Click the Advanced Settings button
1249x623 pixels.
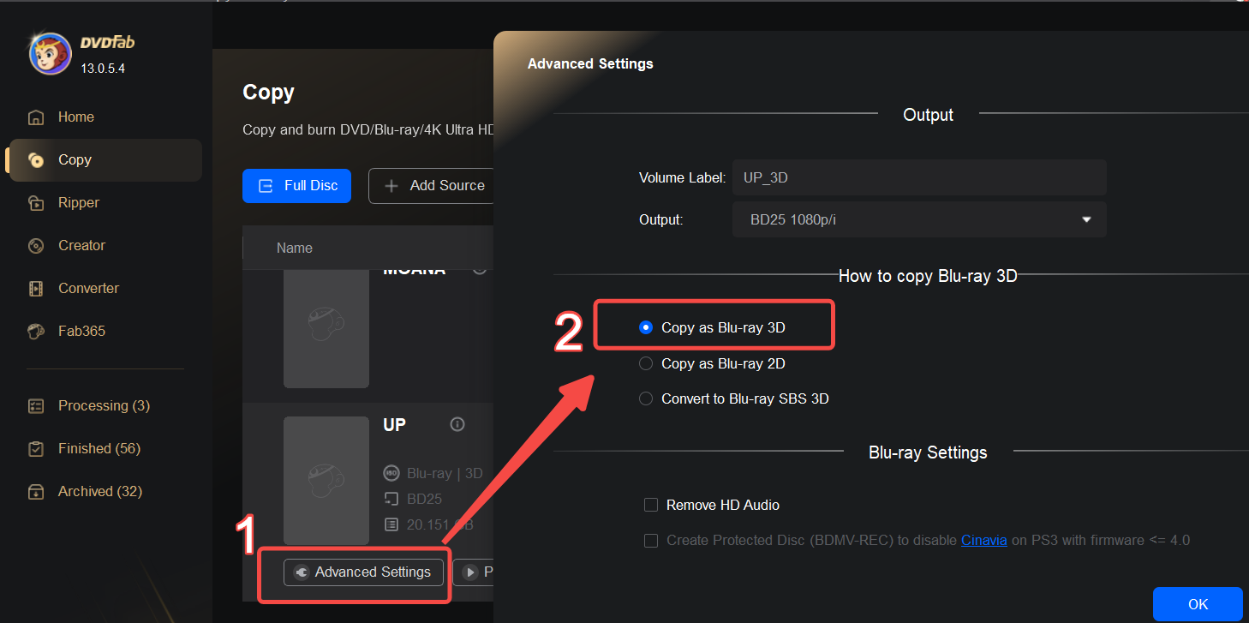tap(363, 572)
